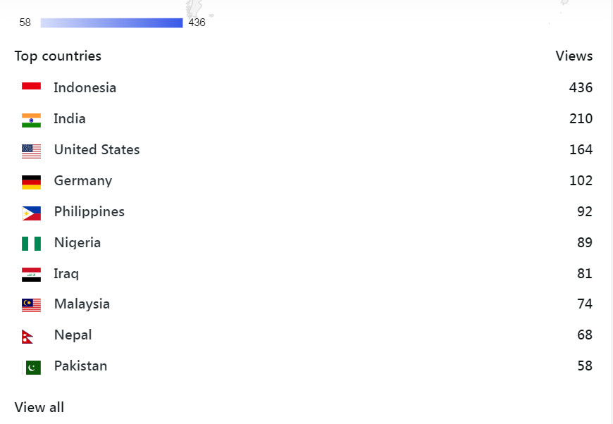This screenshot has height=424, width=613.
Task: Click the United States flag icon
Action: [31, 150]
